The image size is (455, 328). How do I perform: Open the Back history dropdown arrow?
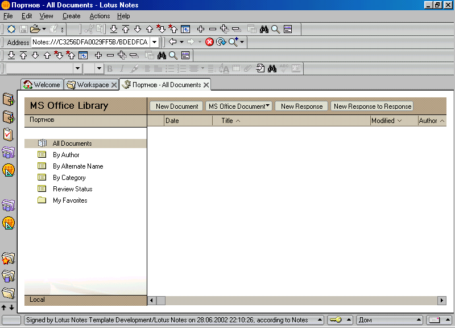tap(181, 42)
